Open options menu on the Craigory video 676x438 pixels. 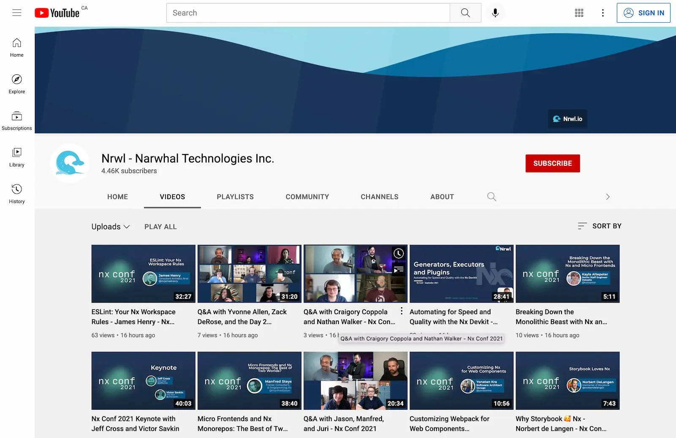[401, 311]
